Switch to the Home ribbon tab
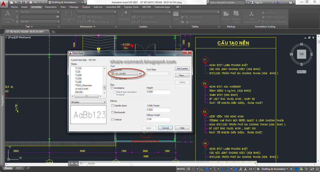Viewport: 320px width, 172px height. pos(14,7)
